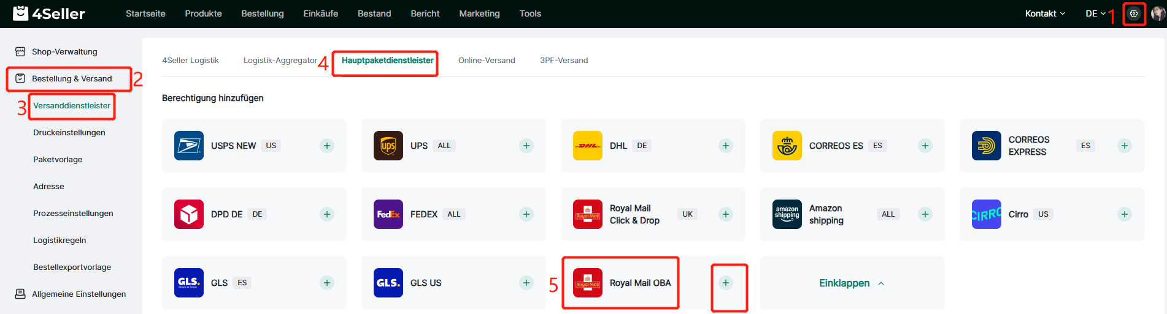1167x314 pixels.
Task: Add GLS US carrier with plus icon
Action: [526, 283]
